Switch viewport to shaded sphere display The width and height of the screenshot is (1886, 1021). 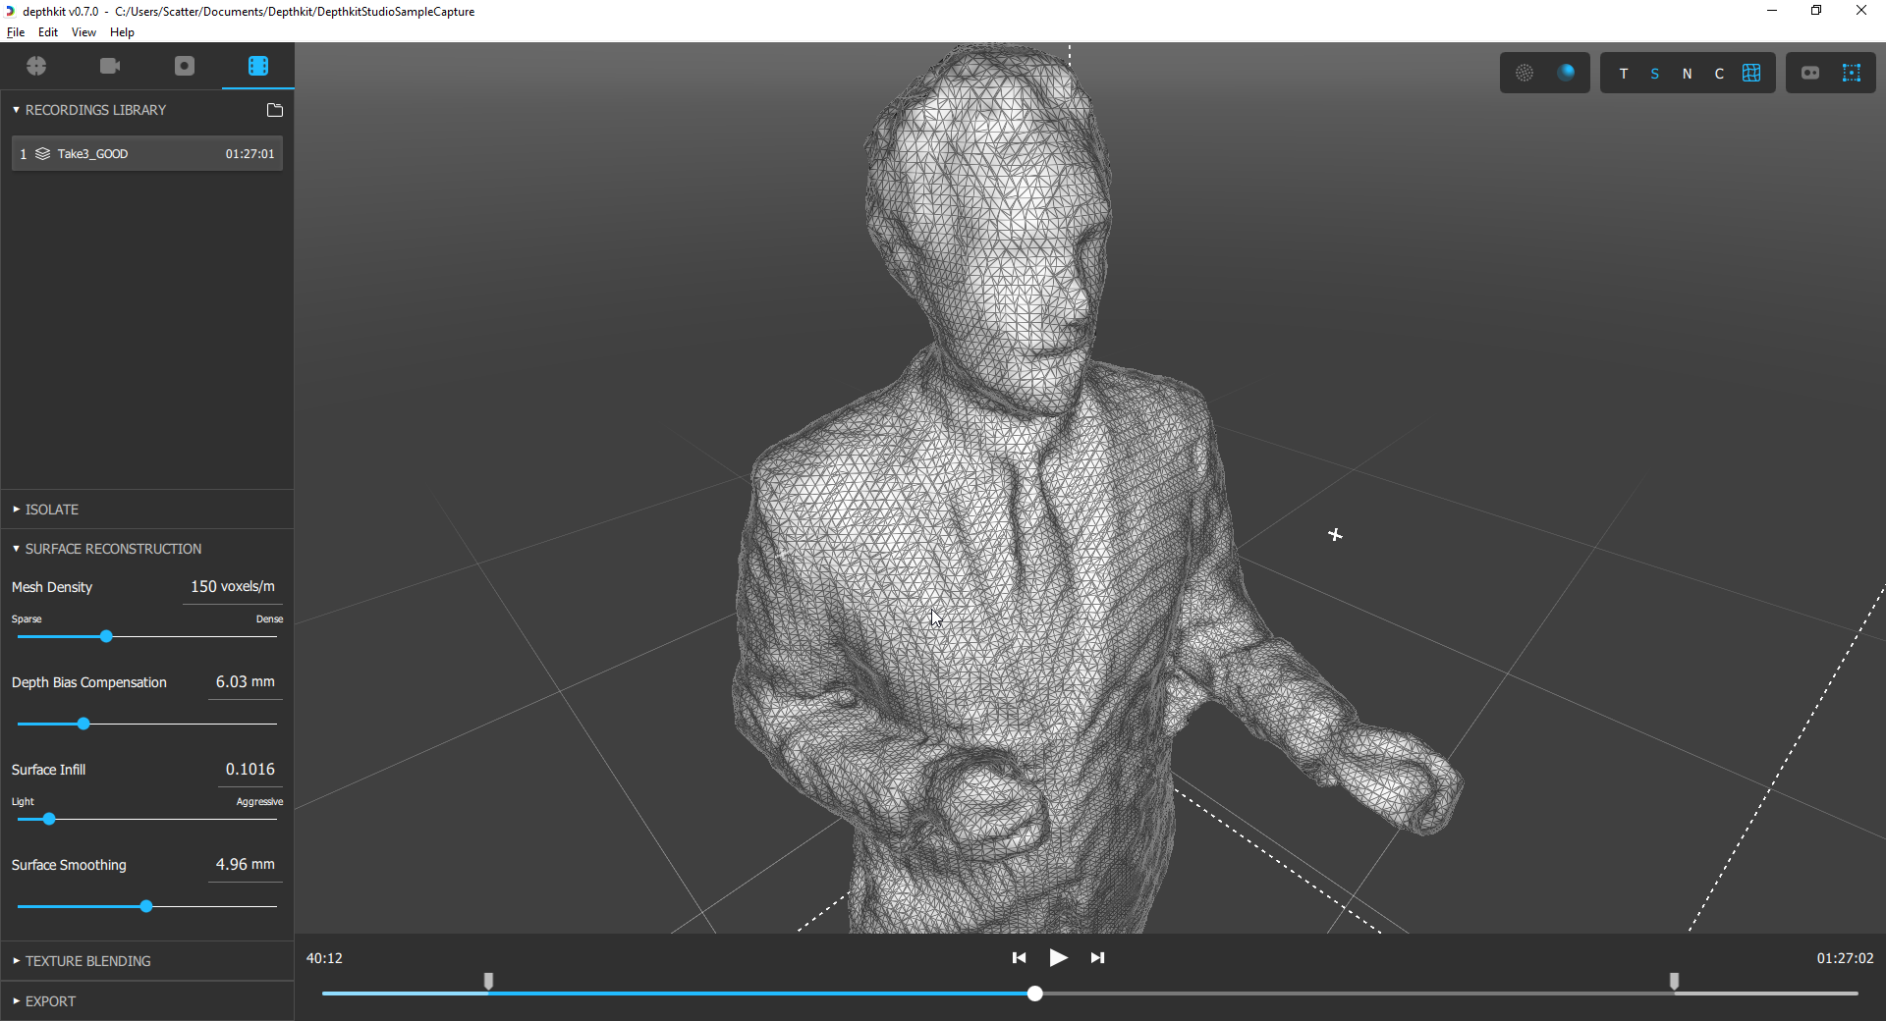coord(1566,73)
